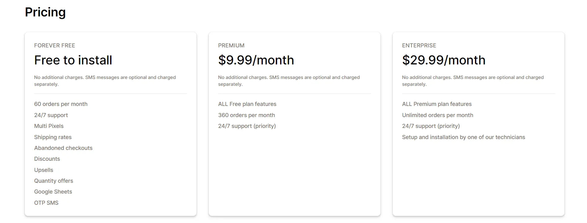The image size is (587, 223).
Task: Click 60 orders per month feature
Action: (x=61, y=104)
